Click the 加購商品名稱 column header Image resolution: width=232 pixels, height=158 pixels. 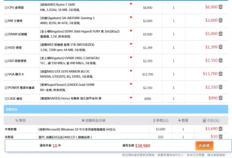93,120
